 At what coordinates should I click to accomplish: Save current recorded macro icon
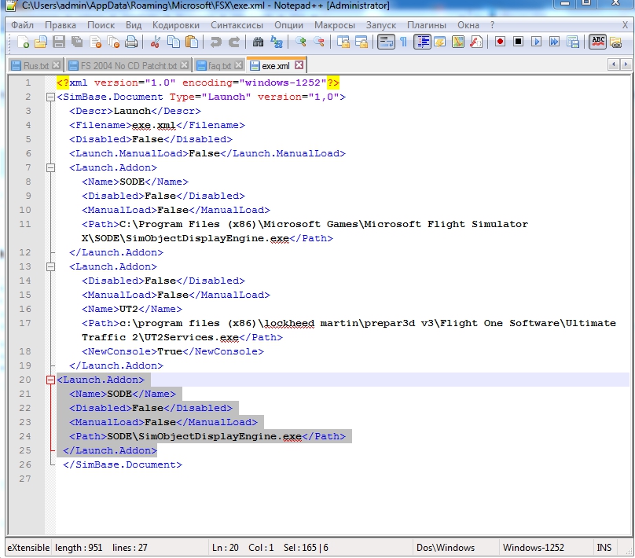point(573,42)
